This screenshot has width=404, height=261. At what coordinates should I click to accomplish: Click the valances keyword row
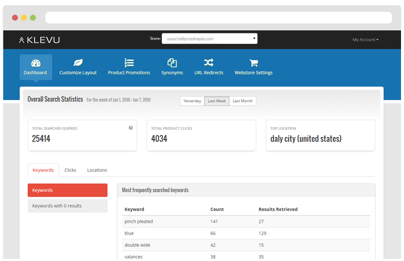(246, 256)
